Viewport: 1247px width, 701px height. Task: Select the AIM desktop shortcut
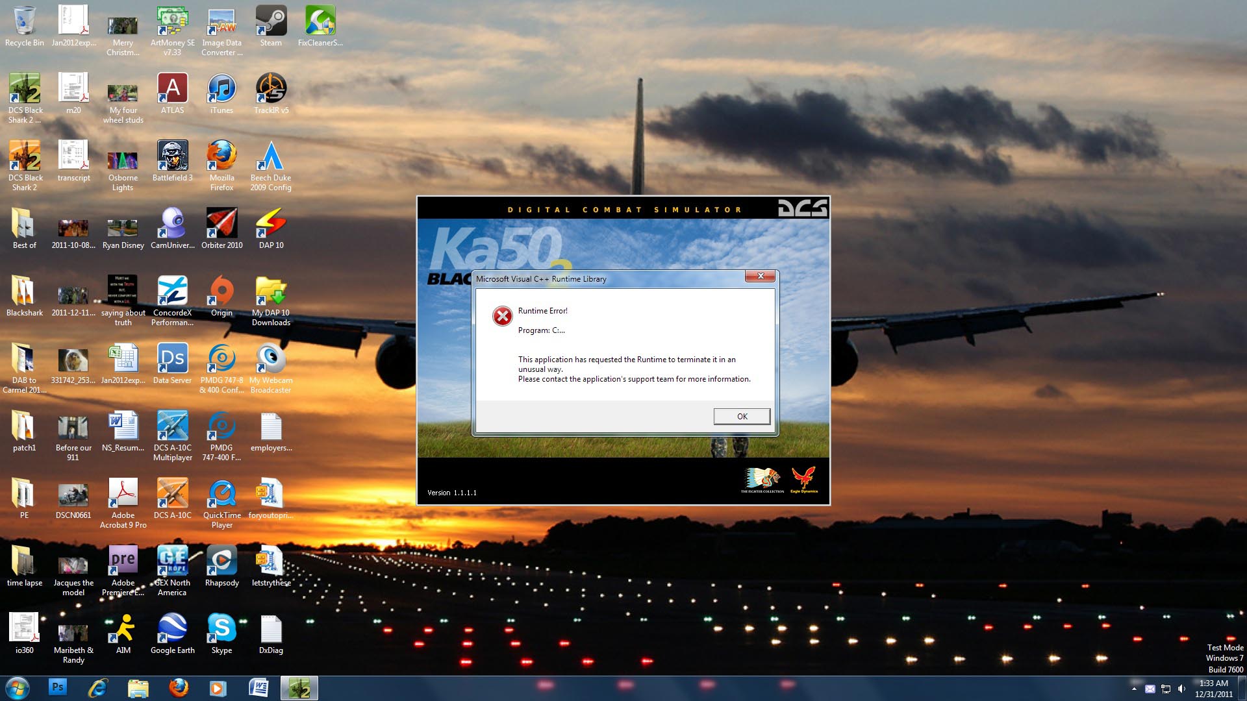(x=123, y=633)
